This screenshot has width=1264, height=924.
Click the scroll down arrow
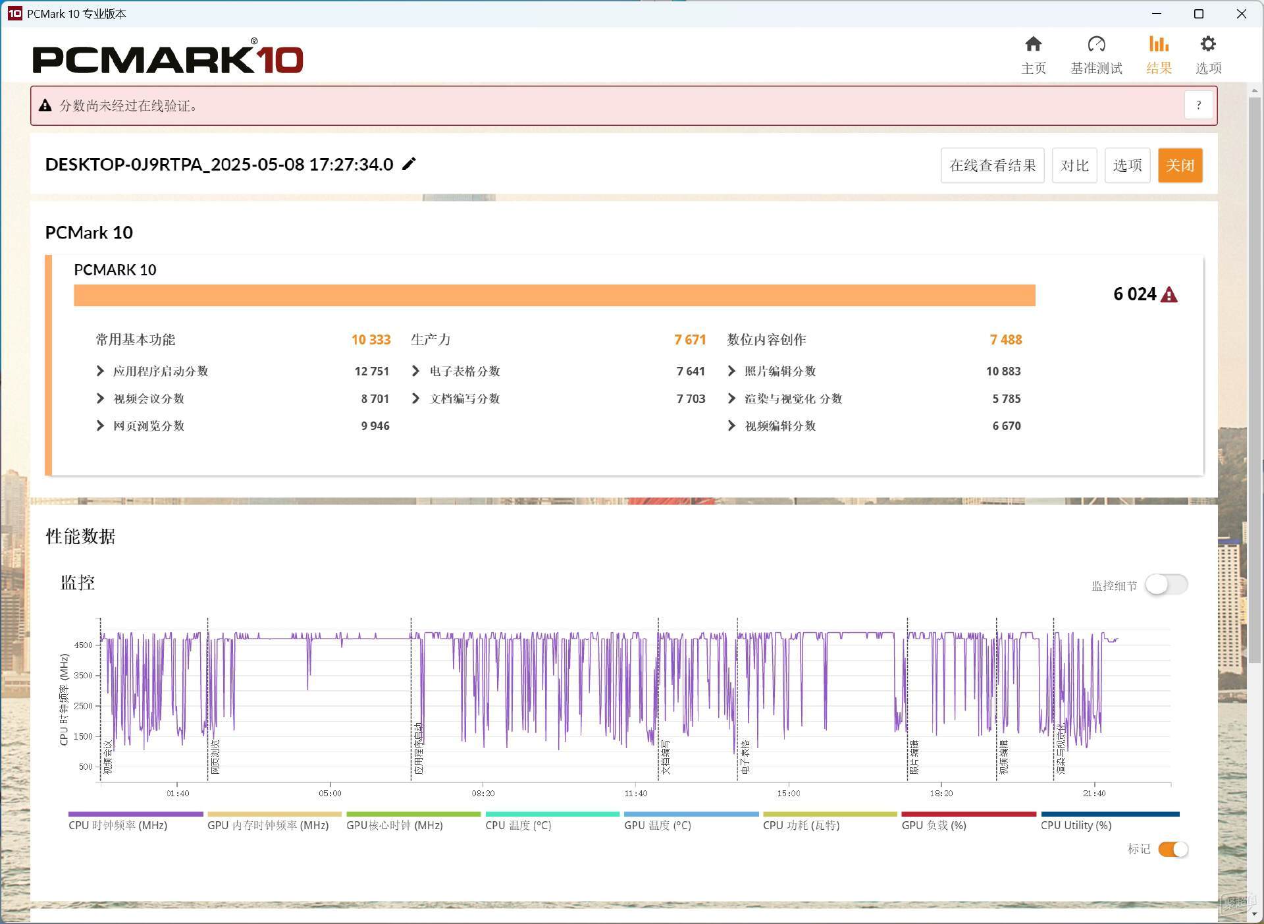coord(1254,914)
